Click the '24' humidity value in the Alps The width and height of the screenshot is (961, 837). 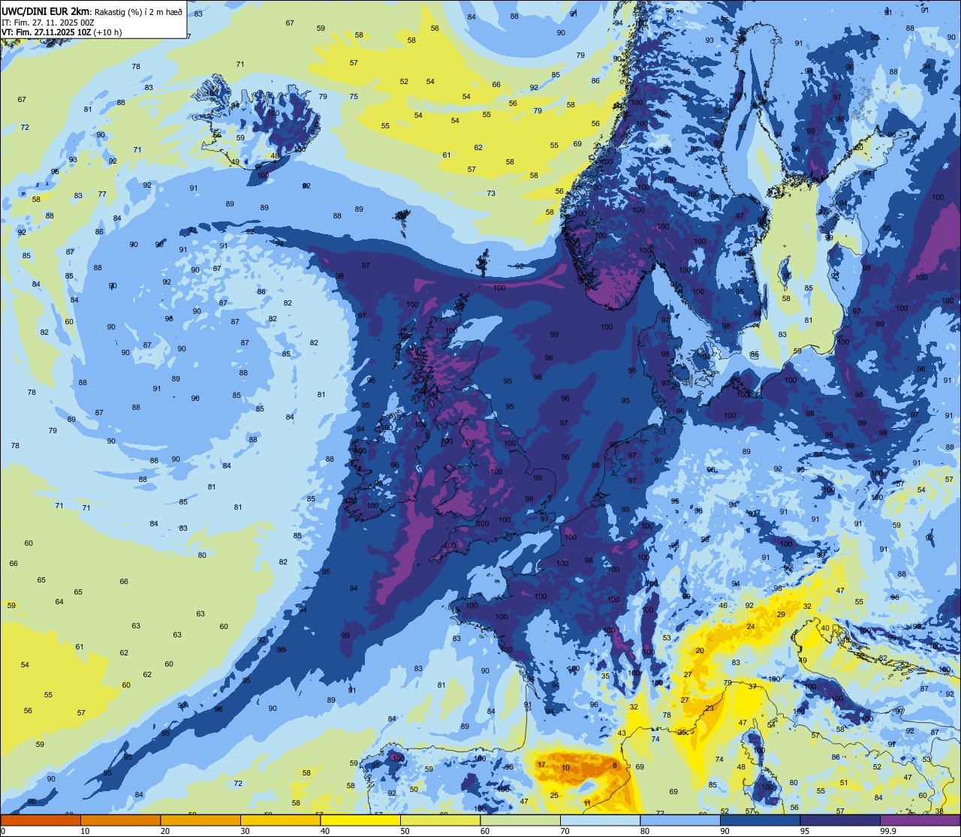tap(751, 626)
